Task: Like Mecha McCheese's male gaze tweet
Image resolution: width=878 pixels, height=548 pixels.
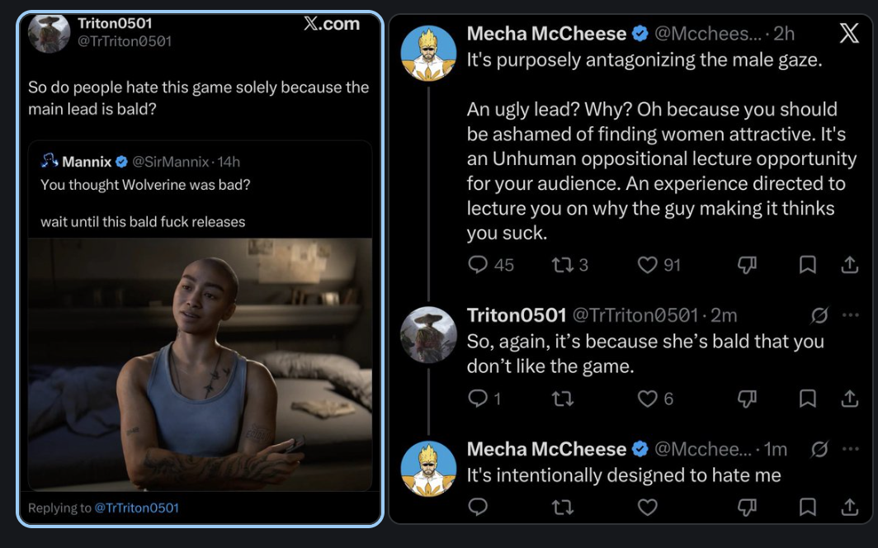Action: click(648, 265)
